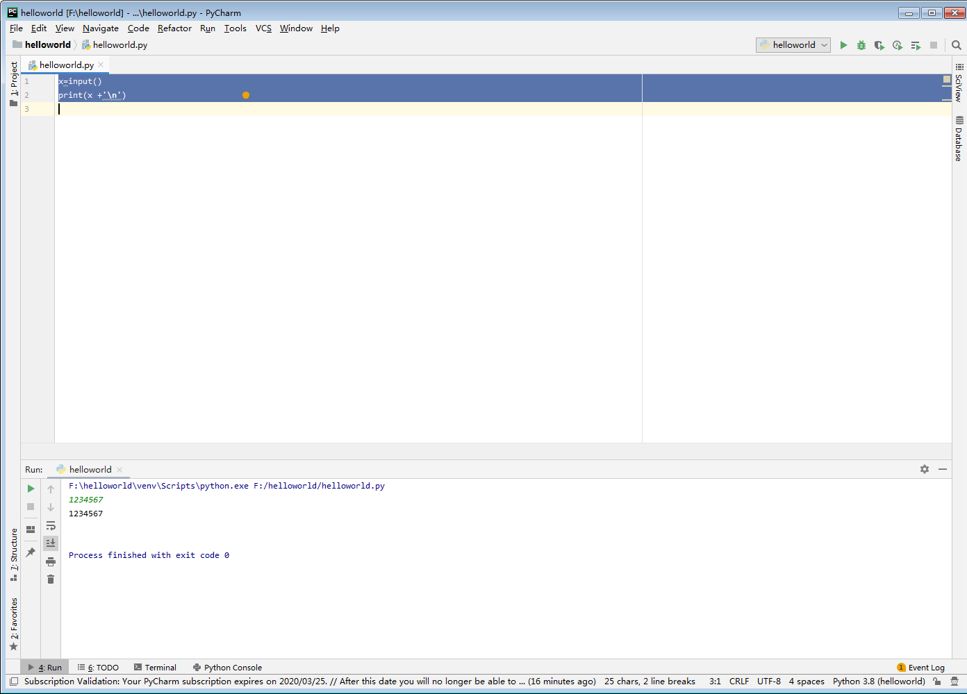The width and height of the screenshot is (967, 694).
Task: Open the Event Log
Action: point(921,668)
